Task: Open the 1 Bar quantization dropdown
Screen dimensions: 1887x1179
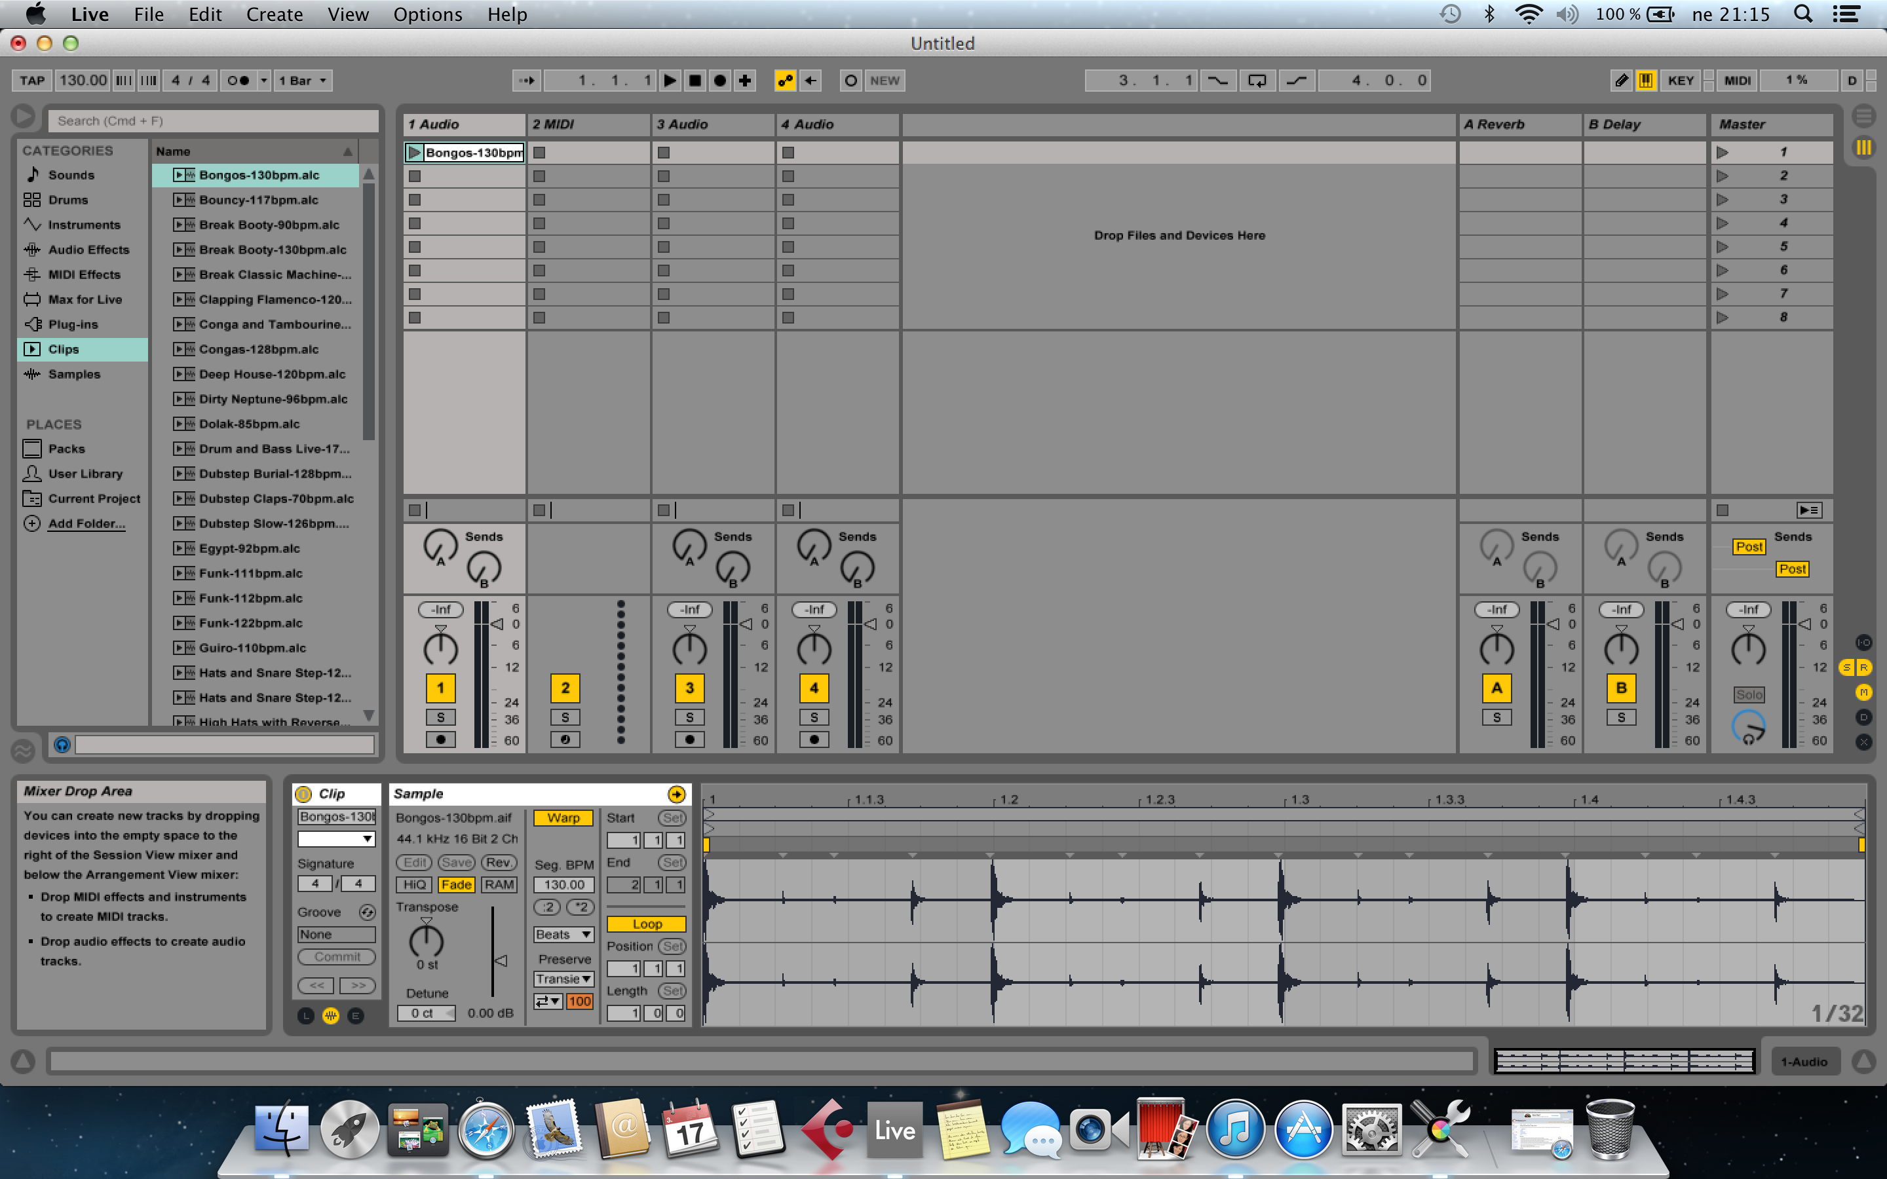Action: (x=304, y=81)
